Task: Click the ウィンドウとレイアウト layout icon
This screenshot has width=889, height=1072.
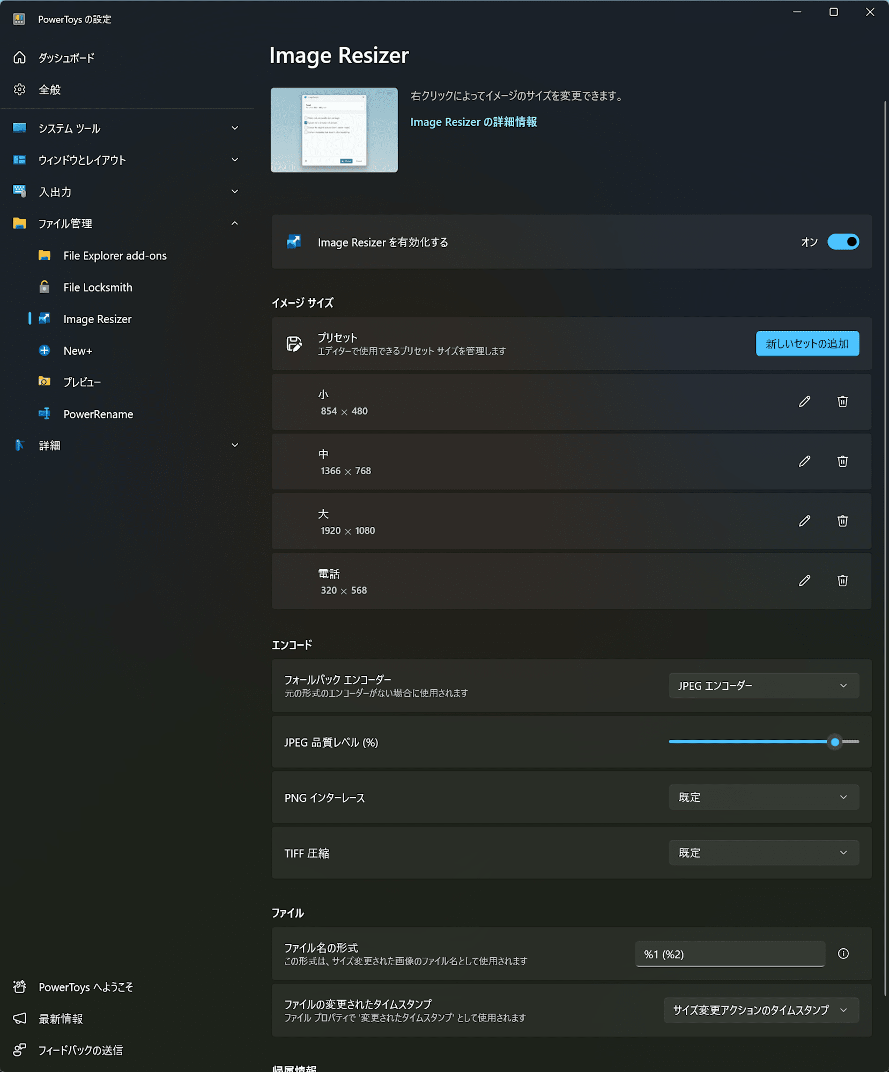Action: pos(19,160)
